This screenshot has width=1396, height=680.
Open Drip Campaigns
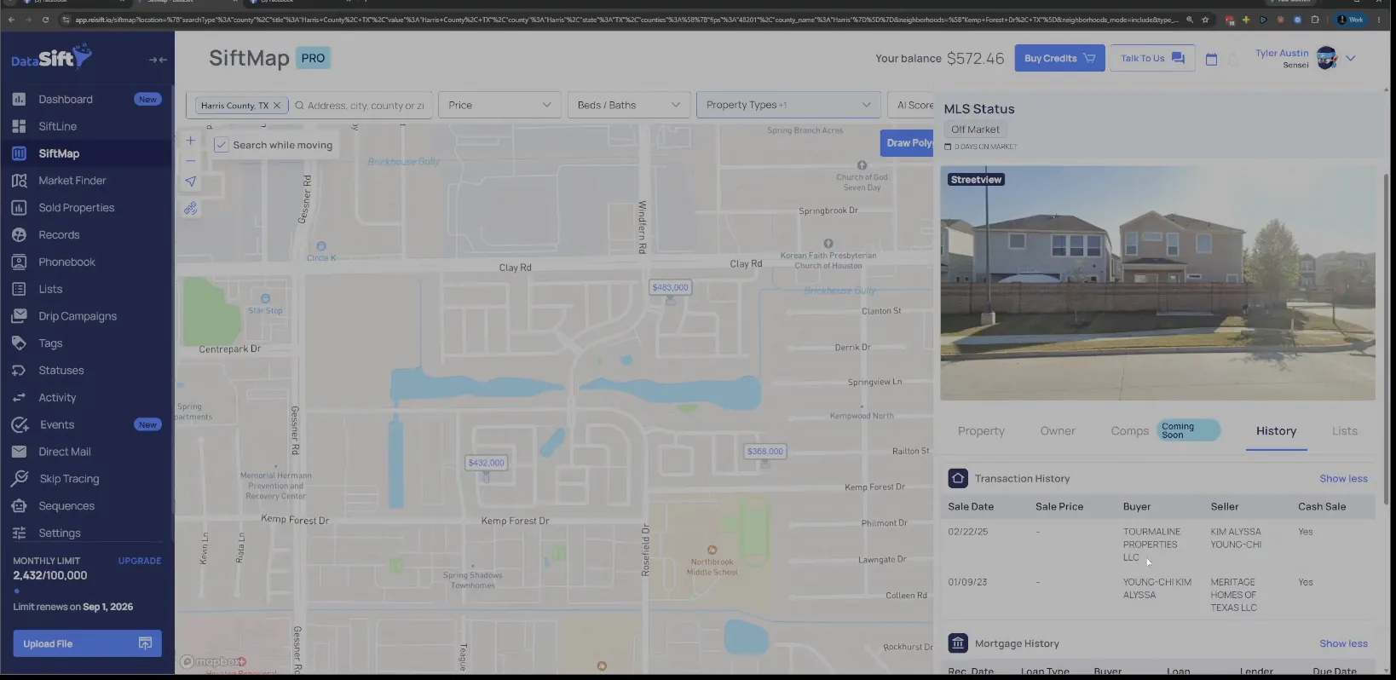click(x=78, y=316)
